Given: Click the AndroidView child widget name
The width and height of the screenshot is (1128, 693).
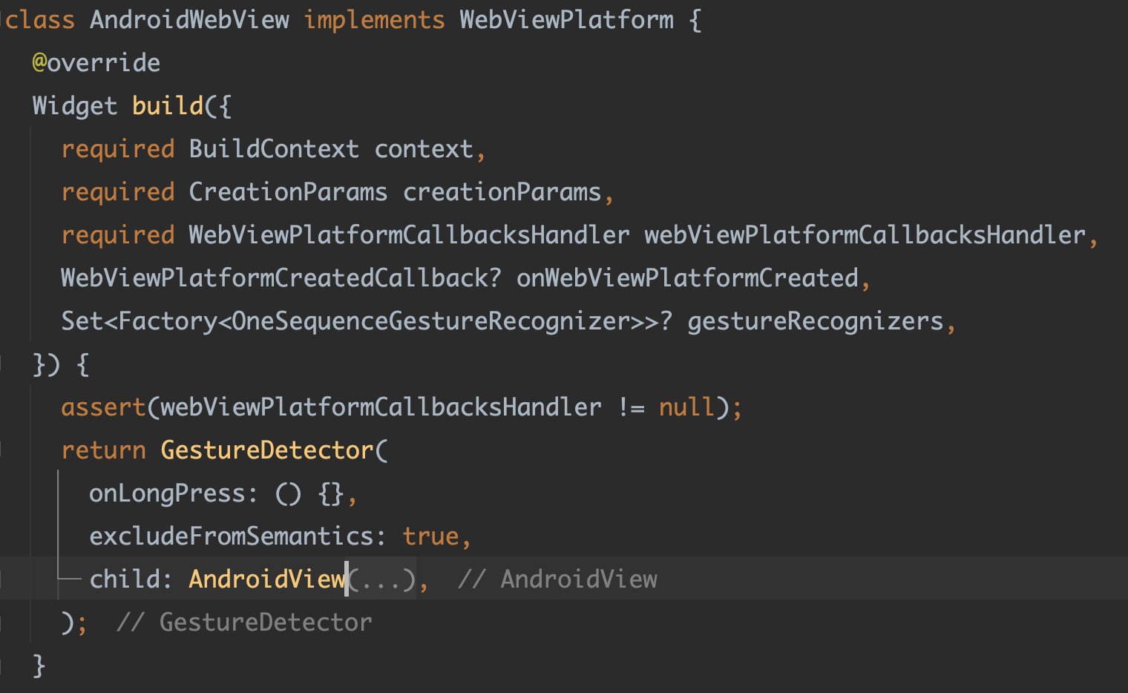Looking at the screenshot, I should [266, 579].
